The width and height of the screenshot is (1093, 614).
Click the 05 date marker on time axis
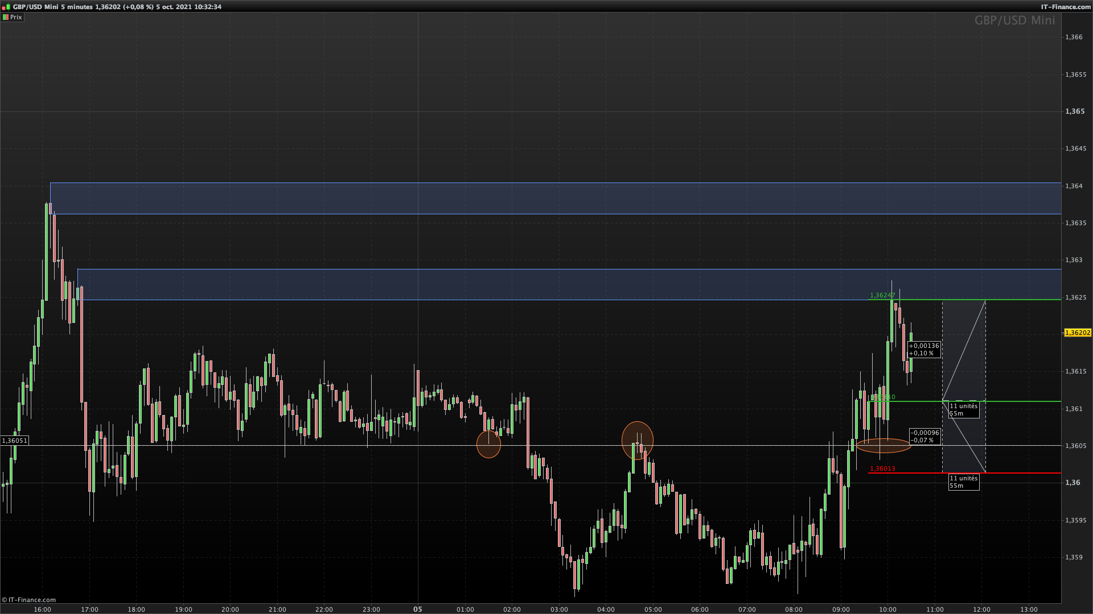418,609
